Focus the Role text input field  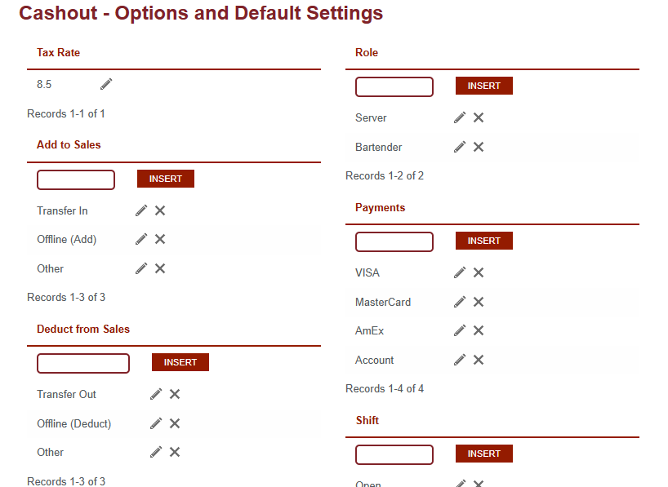[x=394, y=86]
